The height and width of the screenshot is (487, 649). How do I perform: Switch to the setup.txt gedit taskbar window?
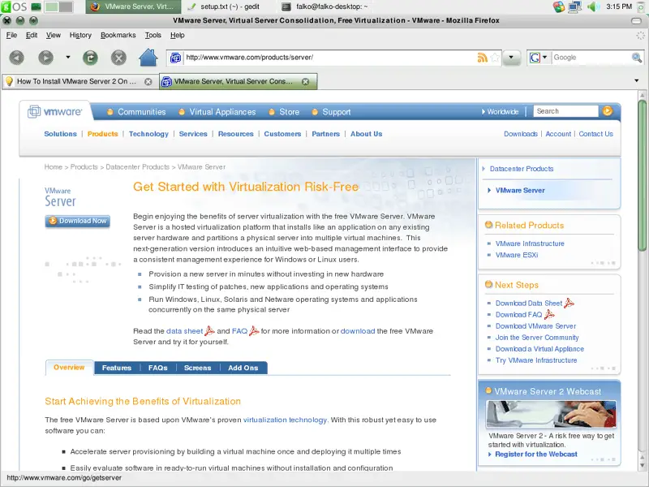coord(224,6)
